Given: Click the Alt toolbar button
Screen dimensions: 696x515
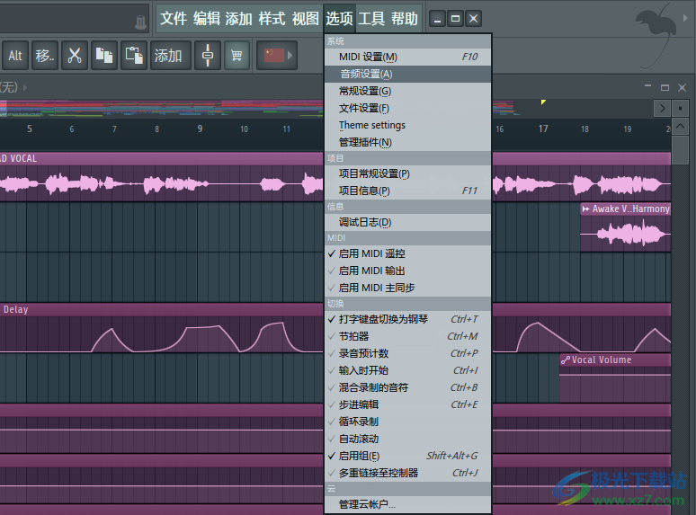Looking at the screenshot, I should coord(15,56).
